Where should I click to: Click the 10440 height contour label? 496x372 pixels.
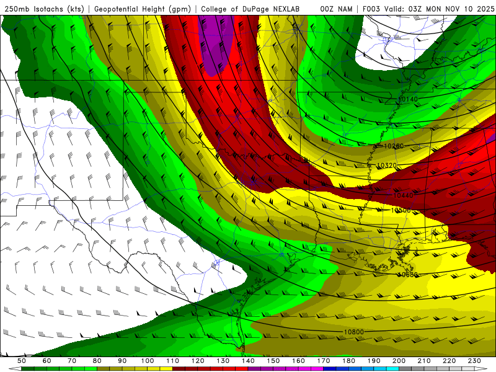(x=404, y=195)
